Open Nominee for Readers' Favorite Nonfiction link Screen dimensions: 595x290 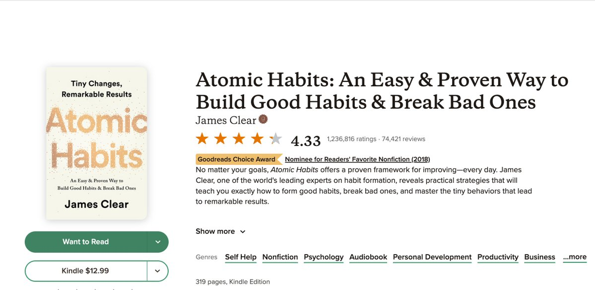(x=357, y=159)
